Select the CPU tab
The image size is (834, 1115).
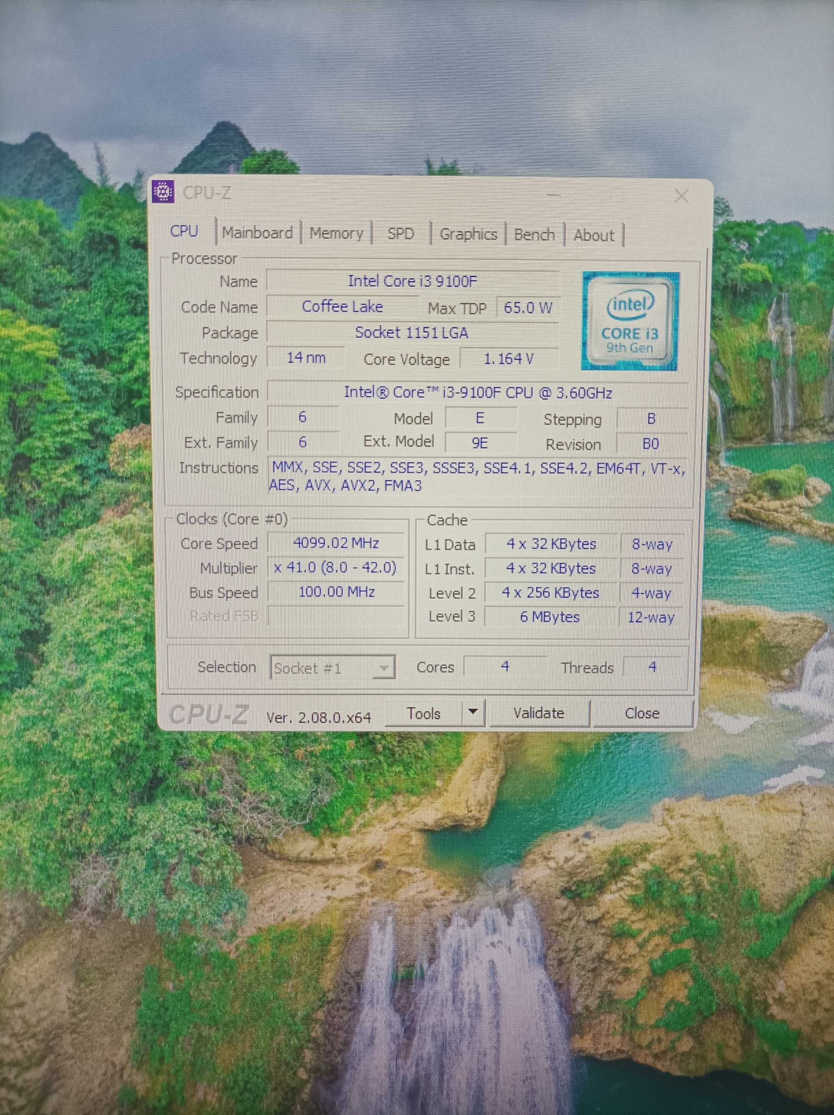tap(184, 231)
